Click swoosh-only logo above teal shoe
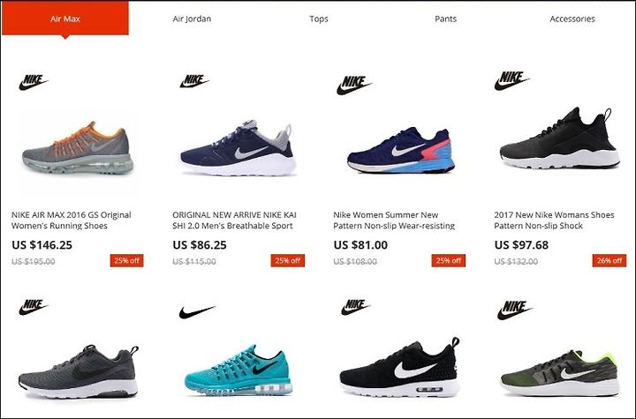The height and width of the screenshot is (419, 636). tap(197, 312)
